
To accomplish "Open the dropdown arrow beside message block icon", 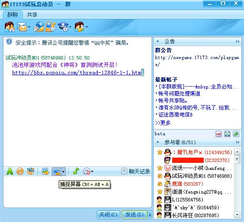I will point(92,172).
